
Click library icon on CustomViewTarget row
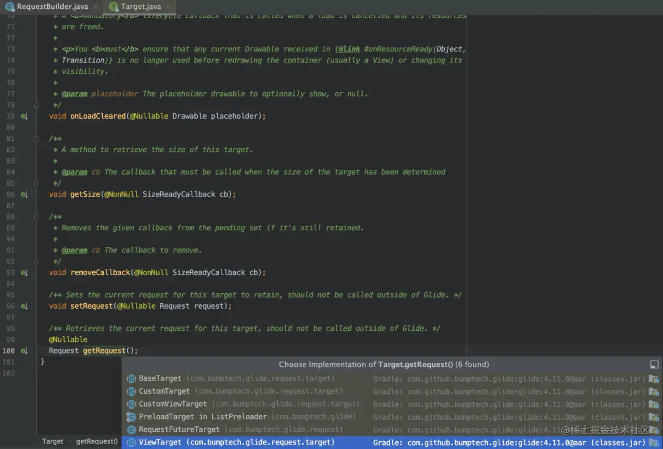coord(654,404)
